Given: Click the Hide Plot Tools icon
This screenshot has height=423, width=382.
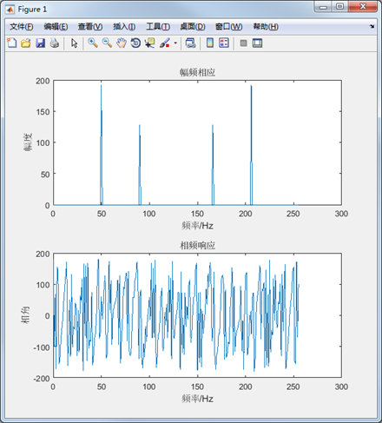Looking at the screenshot, I should pos(244,43).
